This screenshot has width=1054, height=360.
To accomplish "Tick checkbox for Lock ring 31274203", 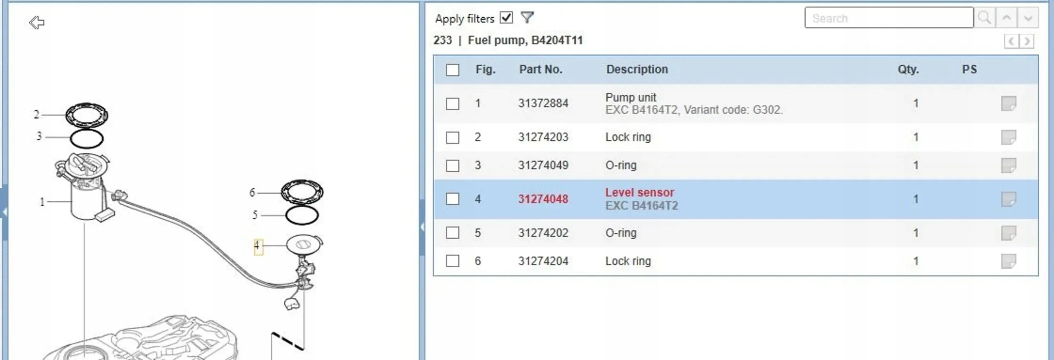I will pos(452,137).
